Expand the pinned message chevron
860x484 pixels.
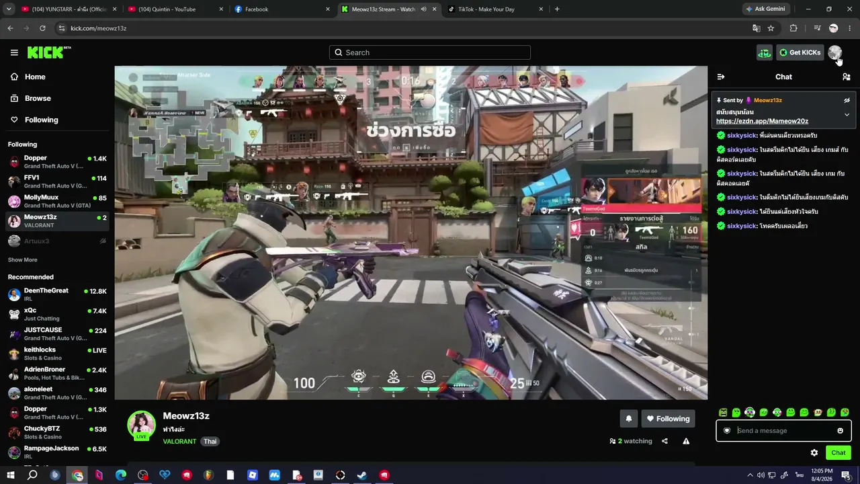[x=847, y=115]
